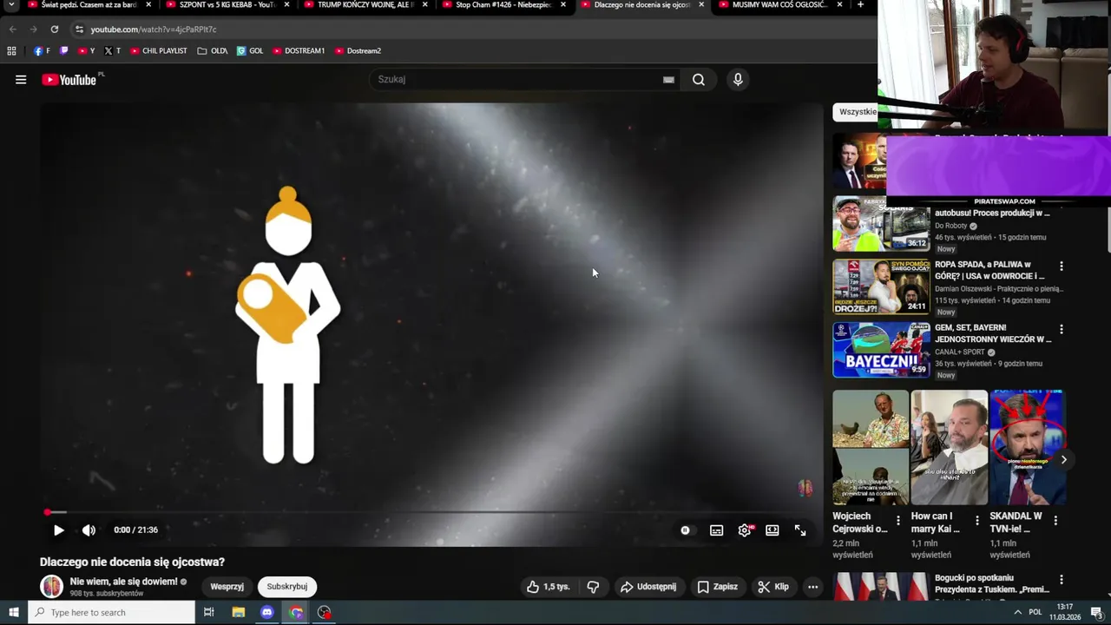Enter full screen mode
The image size is (1111, 625).
800,530
